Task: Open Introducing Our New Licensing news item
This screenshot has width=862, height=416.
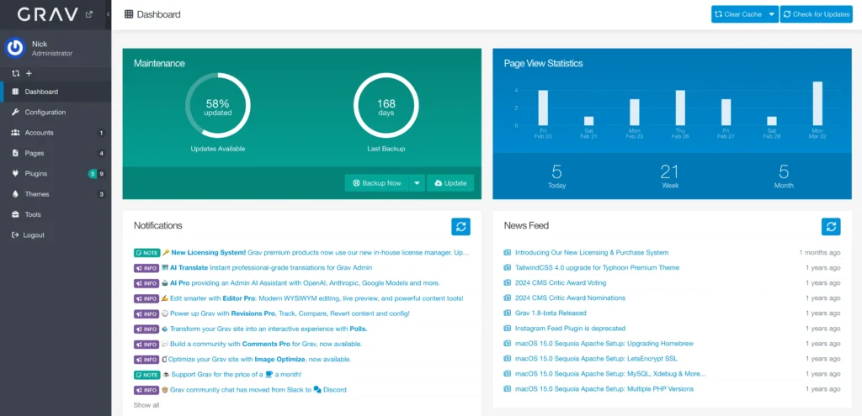Action: click(x=592, y=252)
